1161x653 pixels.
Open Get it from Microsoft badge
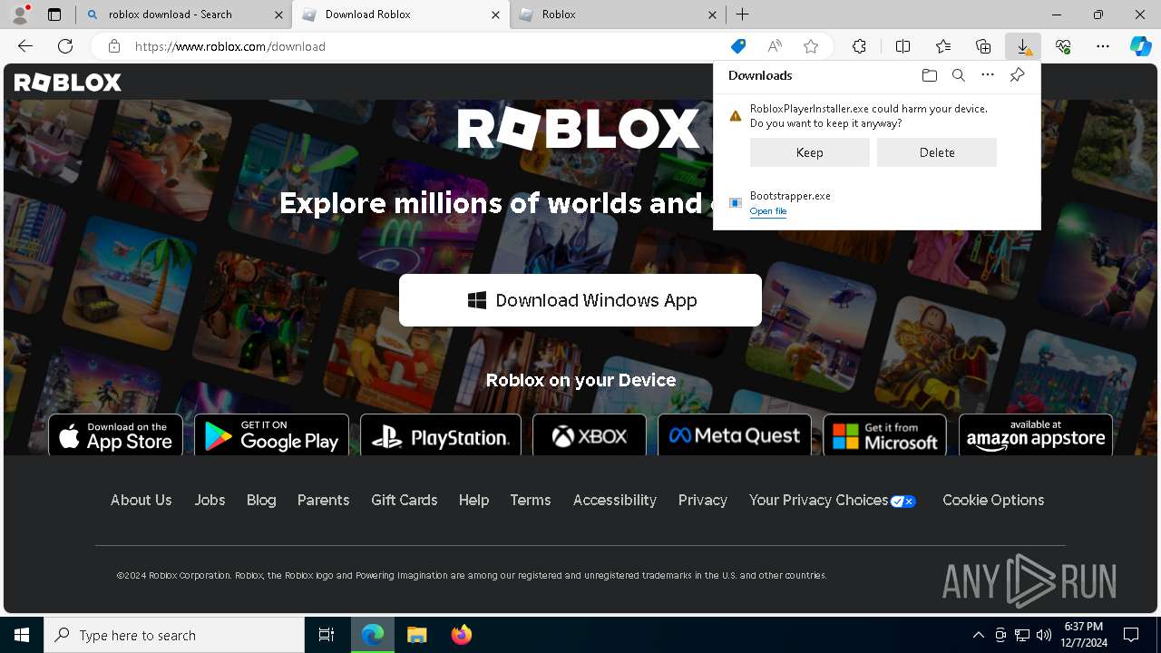point(884,435)
